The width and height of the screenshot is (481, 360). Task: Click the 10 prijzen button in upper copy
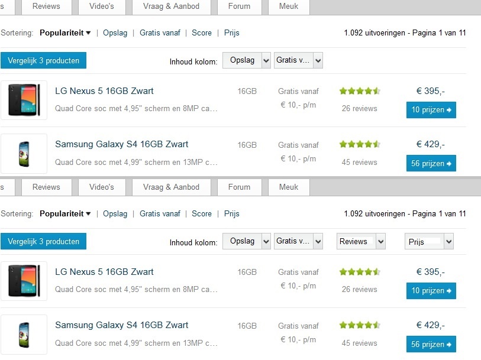[x=431, y=110]
